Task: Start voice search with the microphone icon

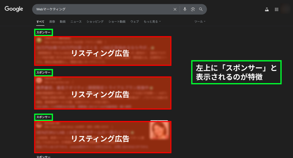Action: 185,9
